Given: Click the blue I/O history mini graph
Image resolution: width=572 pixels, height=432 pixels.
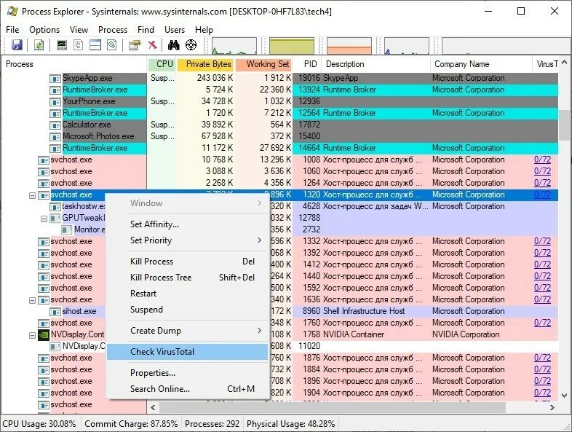Looking at the screenshot, I should (406, 46).
